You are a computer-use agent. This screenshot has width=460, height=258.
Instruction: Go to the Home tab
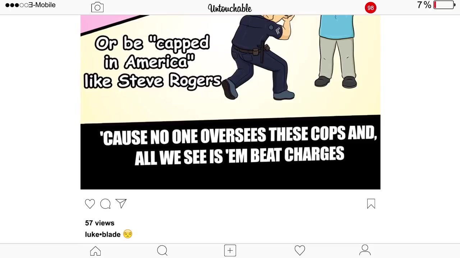96,251
